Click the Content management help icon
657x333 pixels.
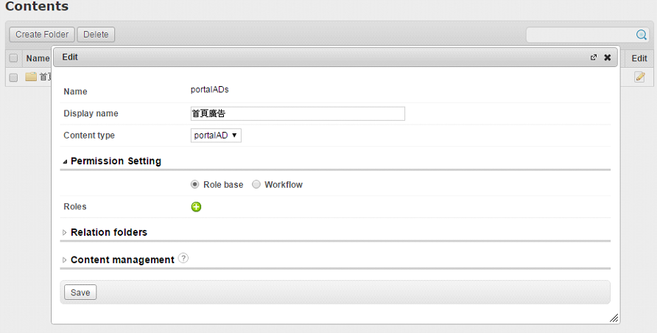tap(183, 259)
